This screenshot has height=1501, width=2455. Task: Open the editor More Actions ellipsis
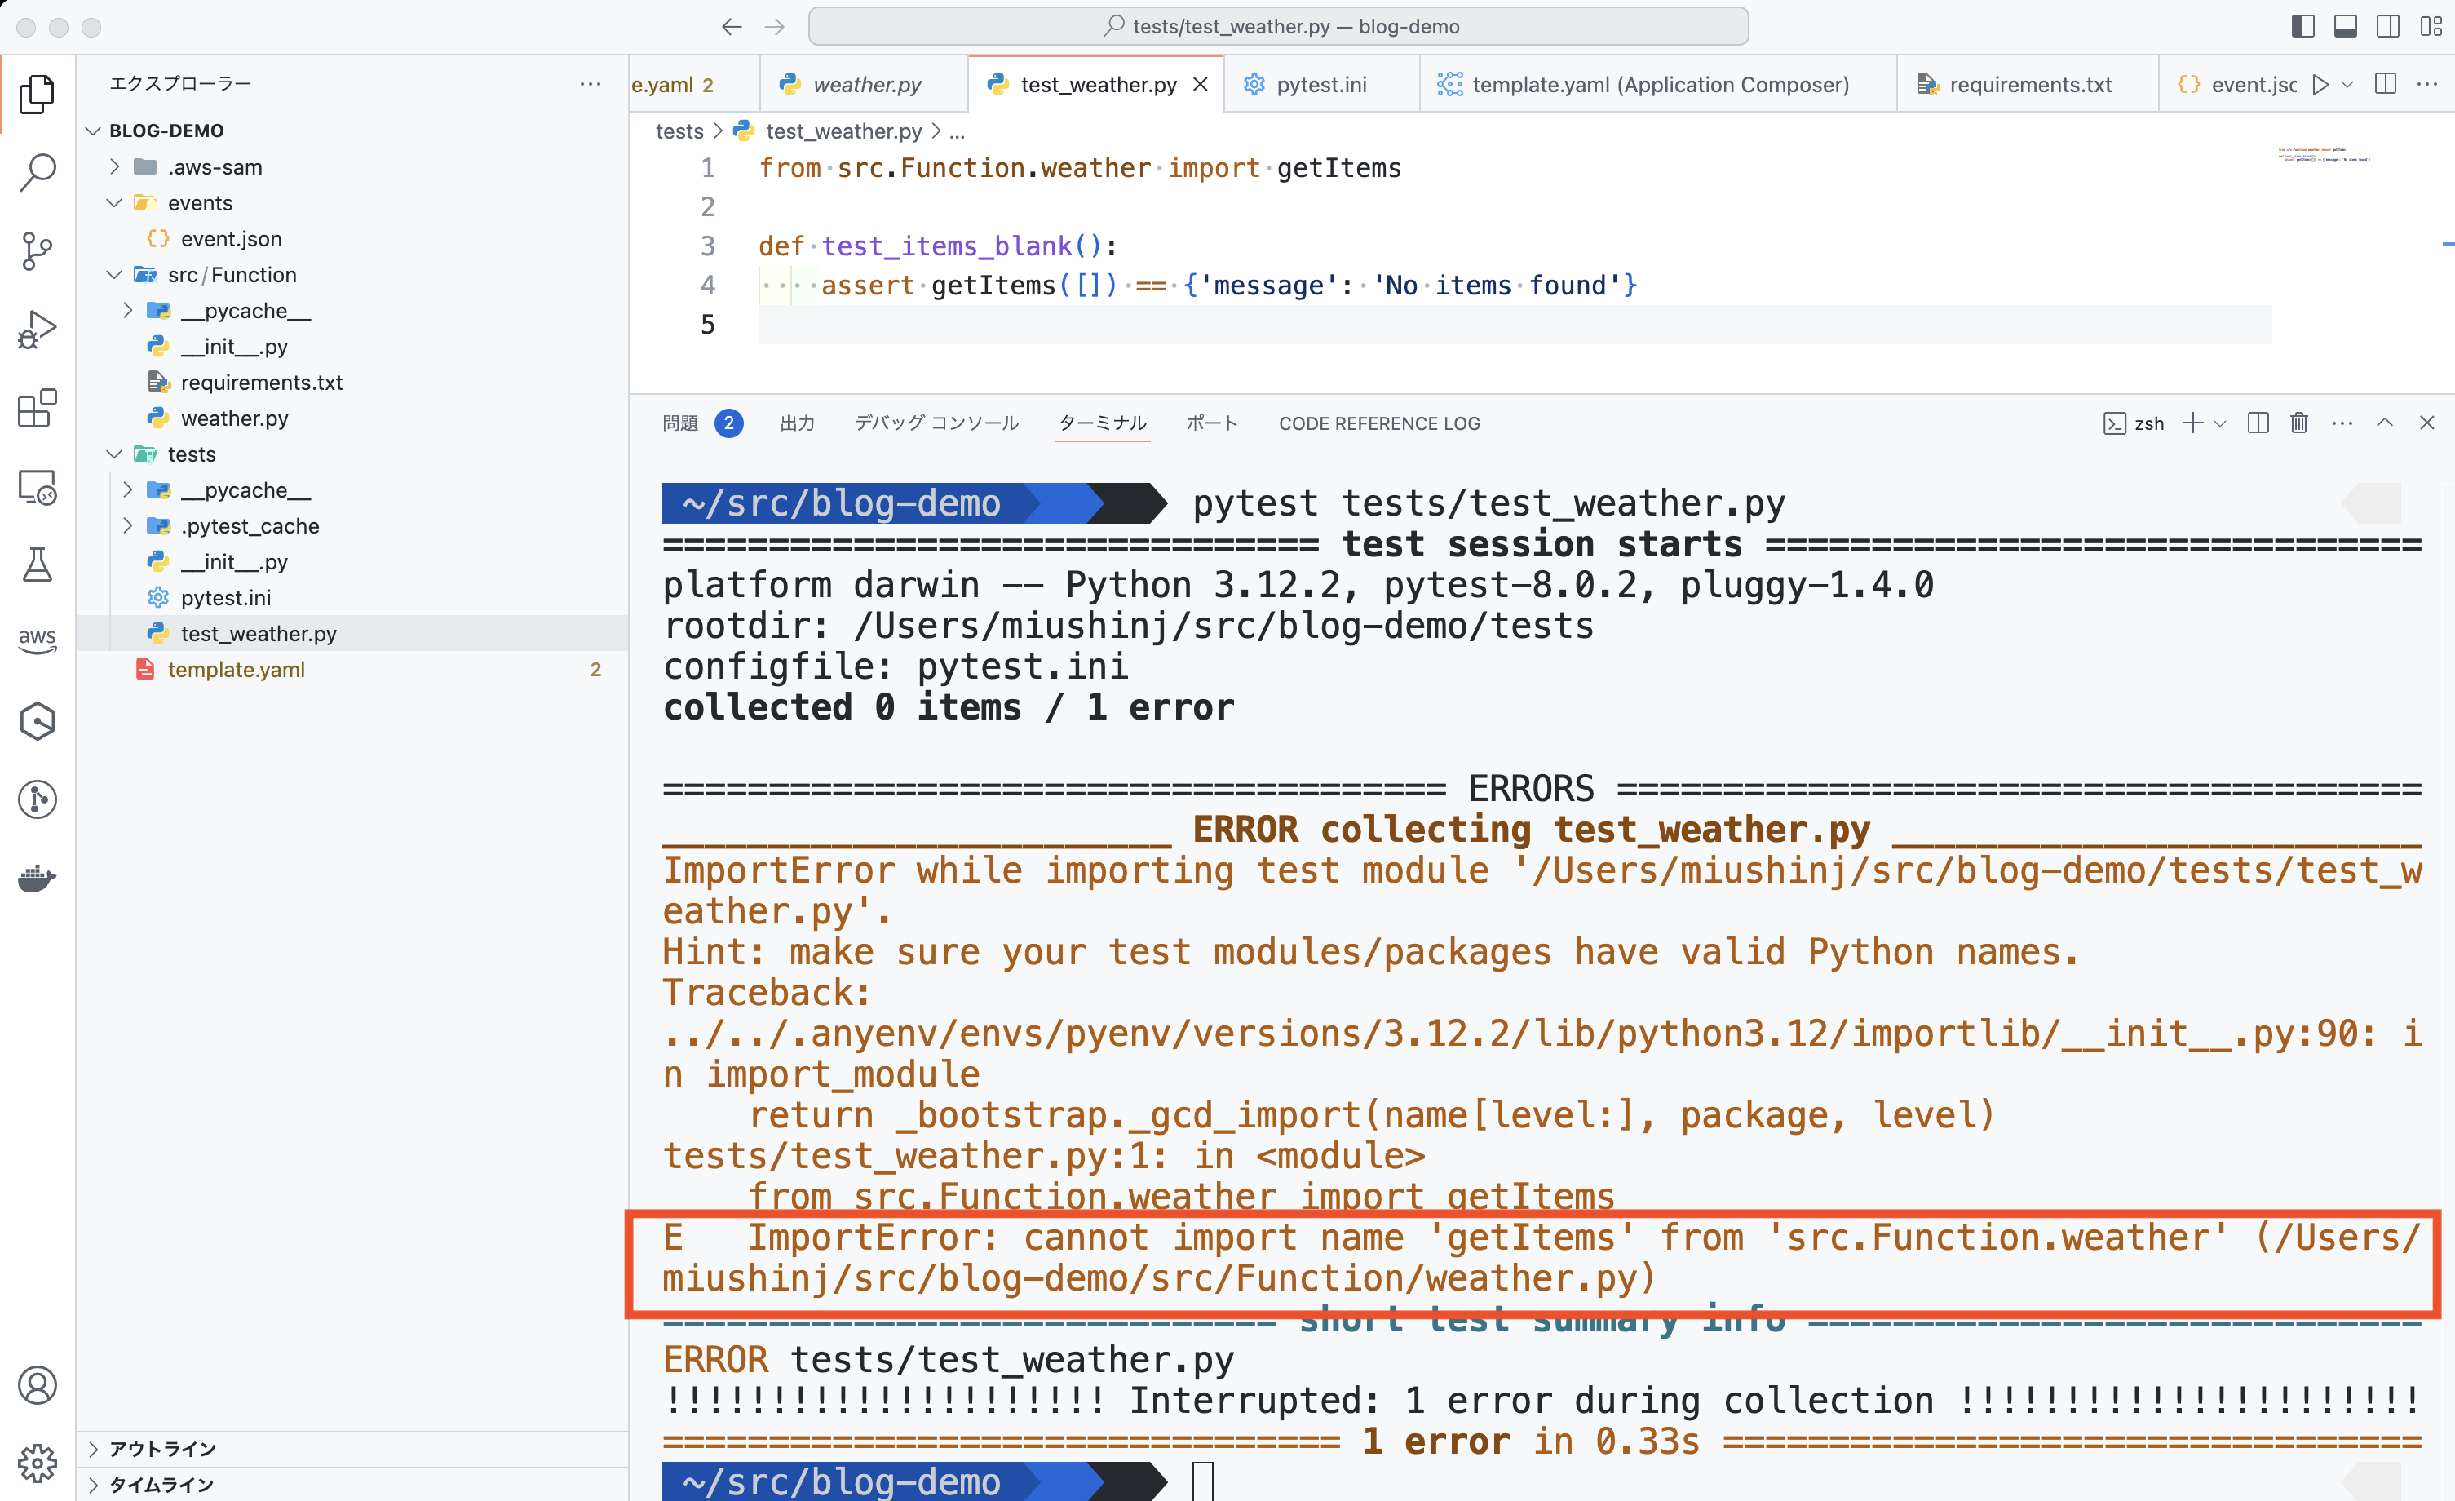tap(2427, 84)
